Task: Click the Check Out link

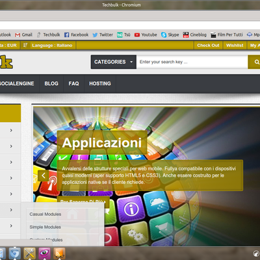Action: pos(208,45)
